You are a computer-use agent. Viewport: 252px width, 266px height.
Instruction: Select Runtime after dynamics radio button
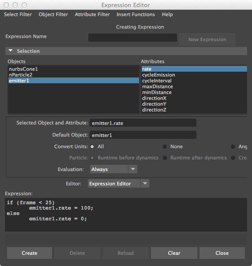coord(165,158)
